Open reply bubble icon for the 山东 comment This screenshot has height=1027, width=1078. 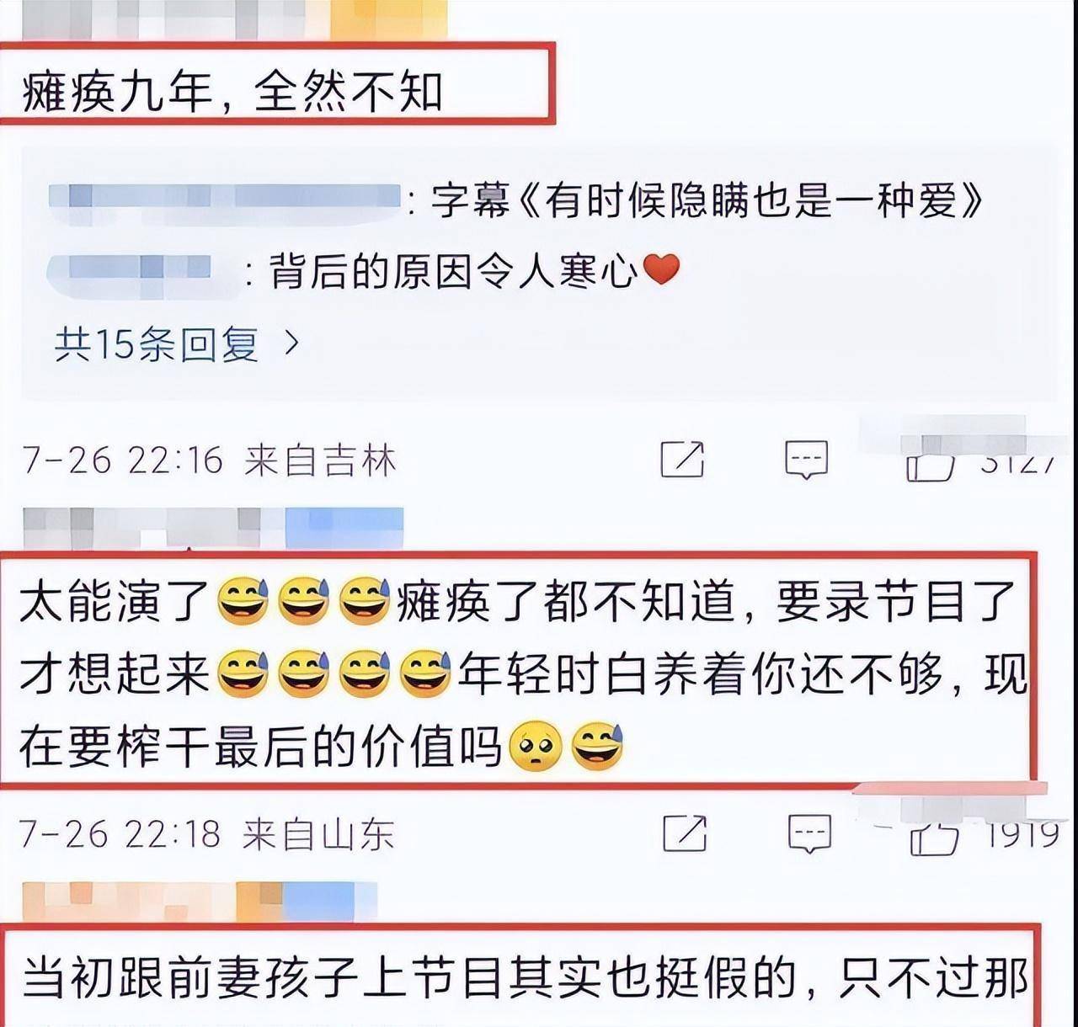coord(809,834)
